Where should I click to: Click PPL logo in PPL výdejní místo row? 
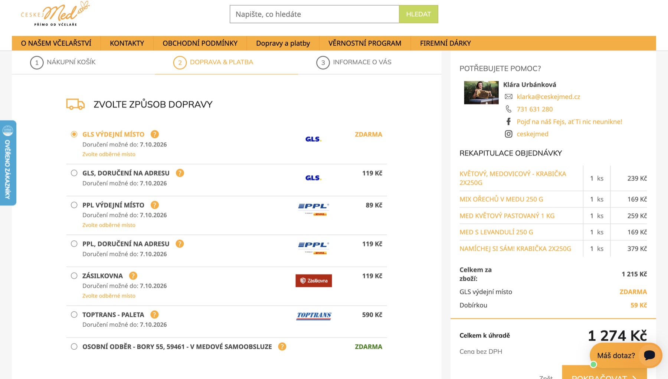[x=314, y=209]
